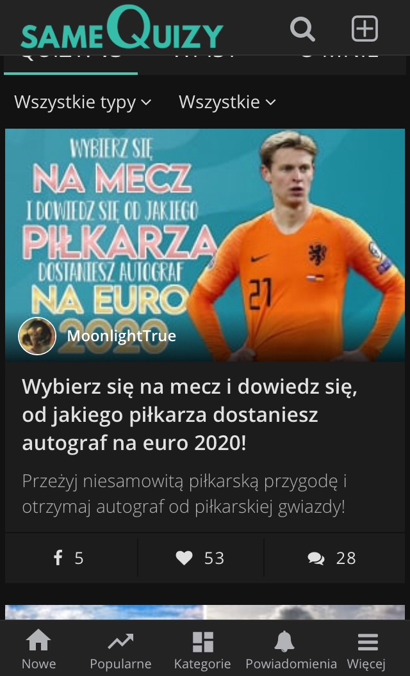Open the search magnifier icon
This screenshot has width=410, height=676.
click(302, 28)
